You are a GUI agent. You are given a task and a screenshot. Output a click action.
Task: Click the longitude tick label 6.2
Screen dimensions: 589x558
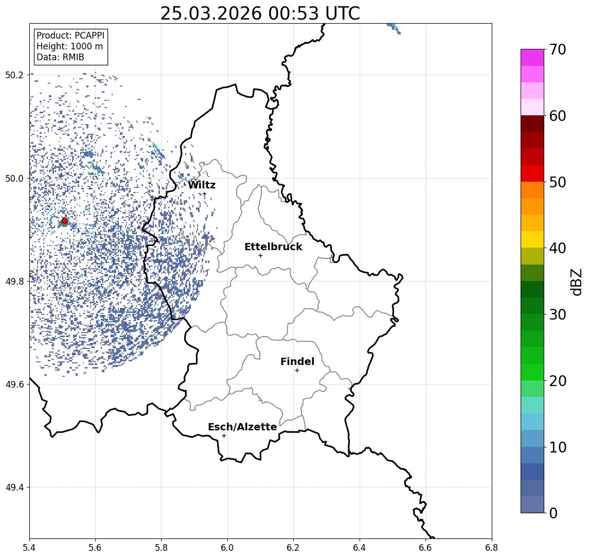coord(293,548)
